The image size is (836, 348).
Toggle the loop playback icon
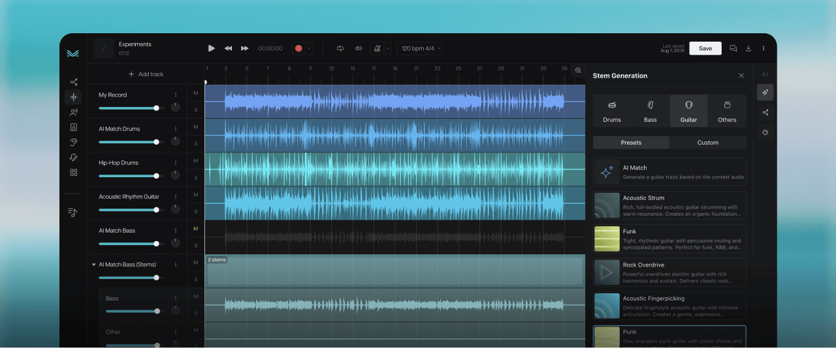point(340,48)
